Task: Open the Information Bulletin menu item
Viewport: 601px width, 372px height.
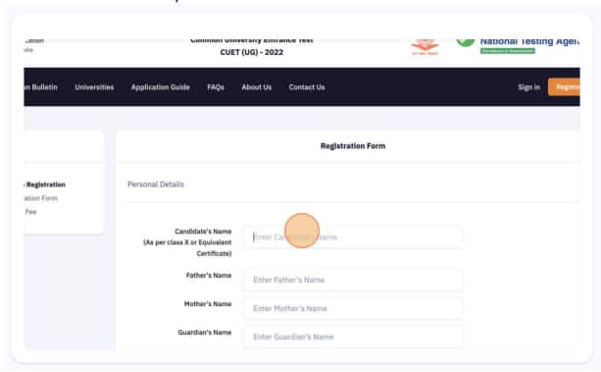Action: 40,87
